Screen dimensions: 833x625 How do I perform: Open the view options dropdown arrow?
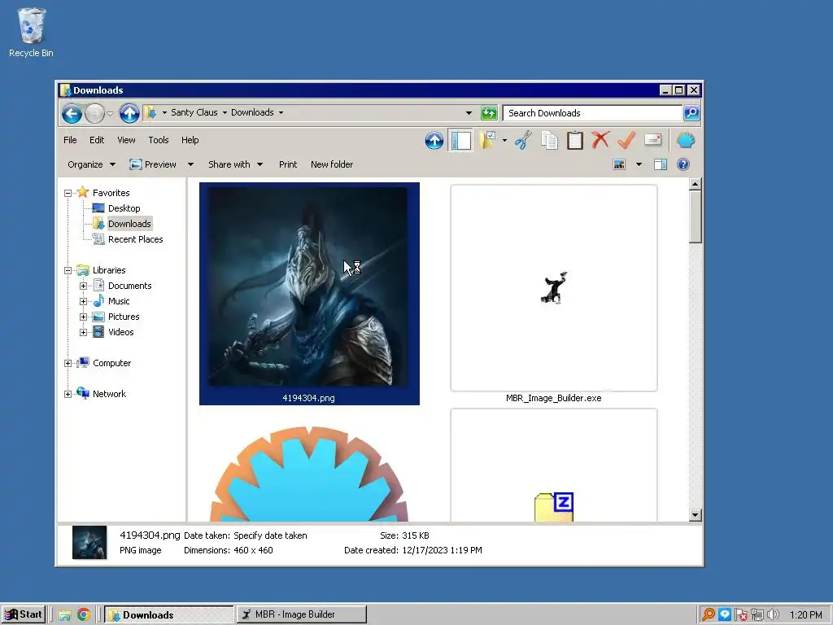click(639, 164)
